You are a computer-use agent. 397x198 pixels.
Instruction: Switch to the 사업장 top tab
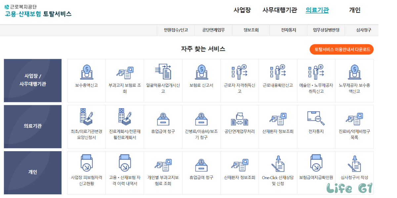[242, 10]
